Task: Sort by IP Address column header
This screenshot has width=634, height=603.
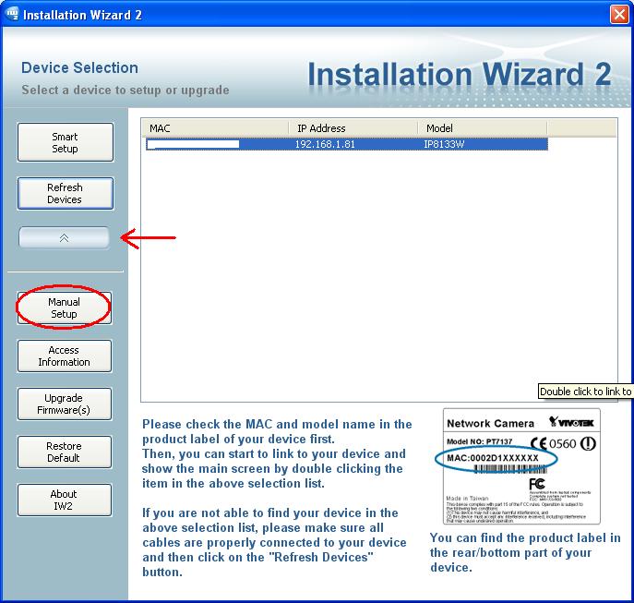Action: (x=353, y=128)
